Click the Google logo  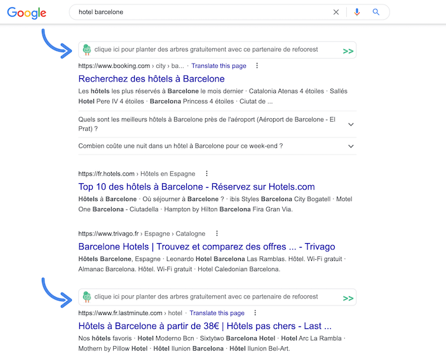tap(27, 13)
